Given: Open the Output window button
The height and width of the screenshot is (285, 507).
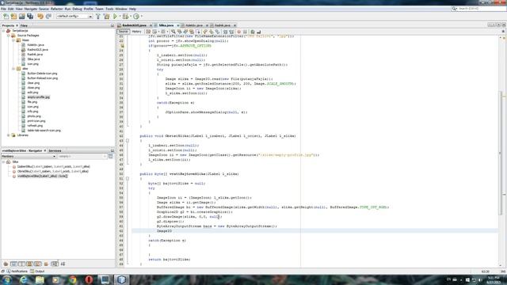Looking at the screenshot, I should [37, 272].
